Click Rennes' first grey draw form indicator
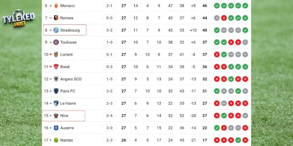This screenshot has width=293, height=146. pyautogui.click(x=217, y=18)
